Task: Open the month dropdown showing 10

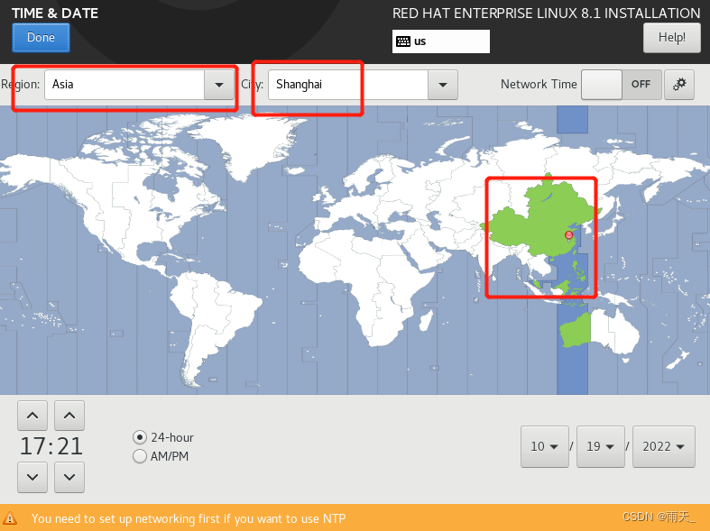Action: pos(545,446)
